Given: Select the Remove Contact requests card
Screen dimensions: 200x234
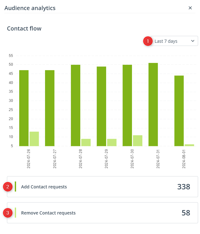Looking at the screenshot, I should (102, 213).
